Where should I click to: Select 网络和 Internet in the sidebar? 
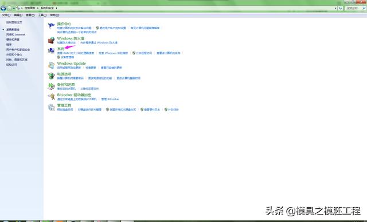pos(15,34)
